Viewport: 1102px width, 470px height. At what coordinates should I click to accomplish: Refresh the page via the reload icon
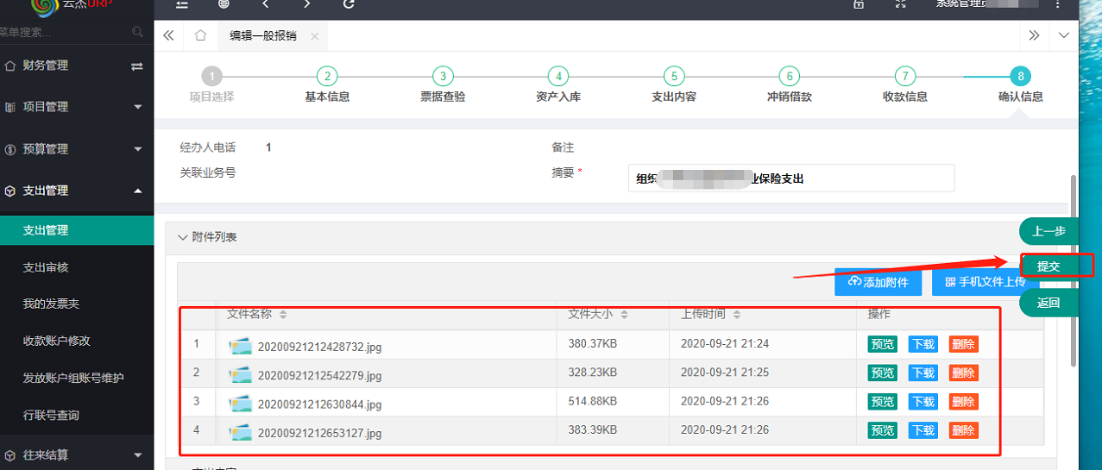(x=349, y=4)
